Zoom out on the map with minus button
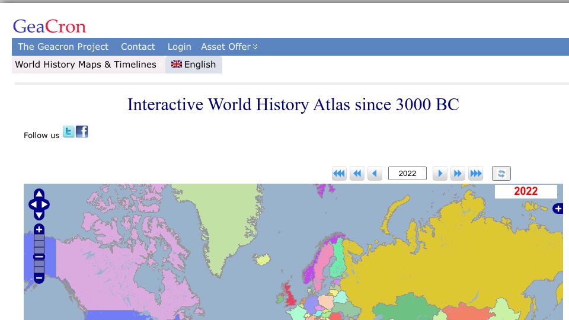The width and height of the screenshot is (569, 320). point(39,279)
